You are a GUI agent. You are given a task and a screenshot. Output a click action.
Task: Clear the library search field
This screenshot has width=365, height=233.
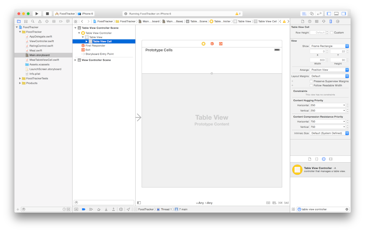346,209
